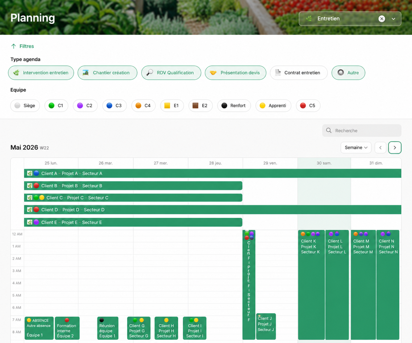This screenshot has height=343, width=412.
Task: Open the Client I Projet I event
Action: tap(195, 328)
